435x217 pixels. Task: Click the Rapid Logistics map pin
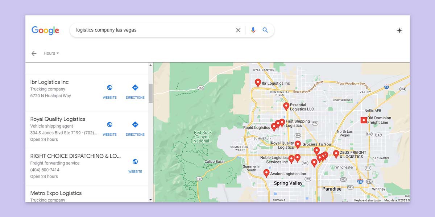[274, 127]
